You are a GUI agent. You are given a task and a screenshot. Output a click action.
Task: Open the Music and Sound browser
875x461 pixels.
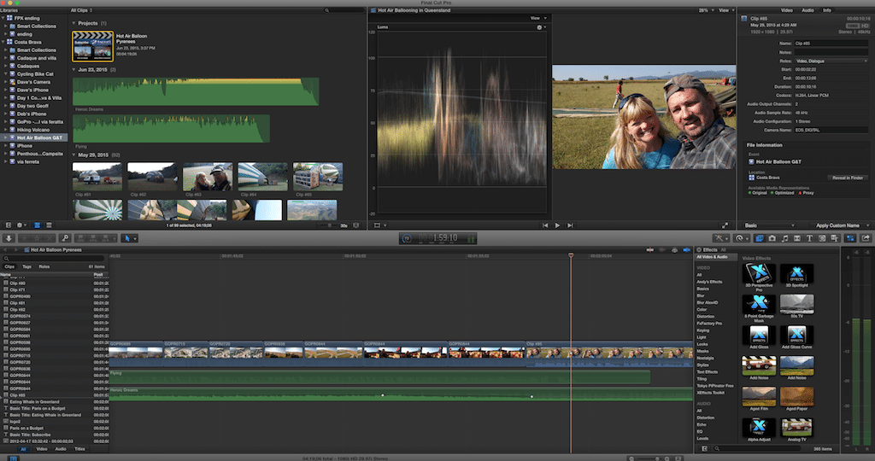tap(785, 238)
